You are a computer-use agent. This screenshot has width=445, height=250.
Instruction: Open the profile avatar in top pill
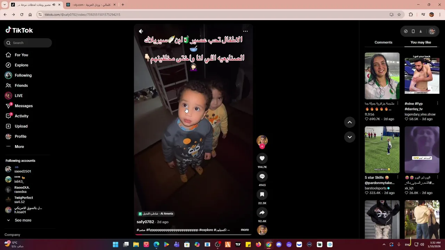pyautogui.click(x=432, y=31)
